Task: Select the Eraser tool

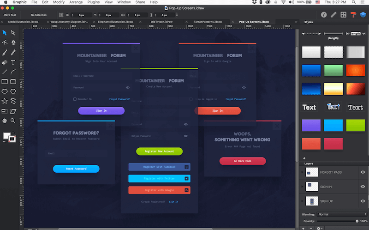Action: (5, 62)
